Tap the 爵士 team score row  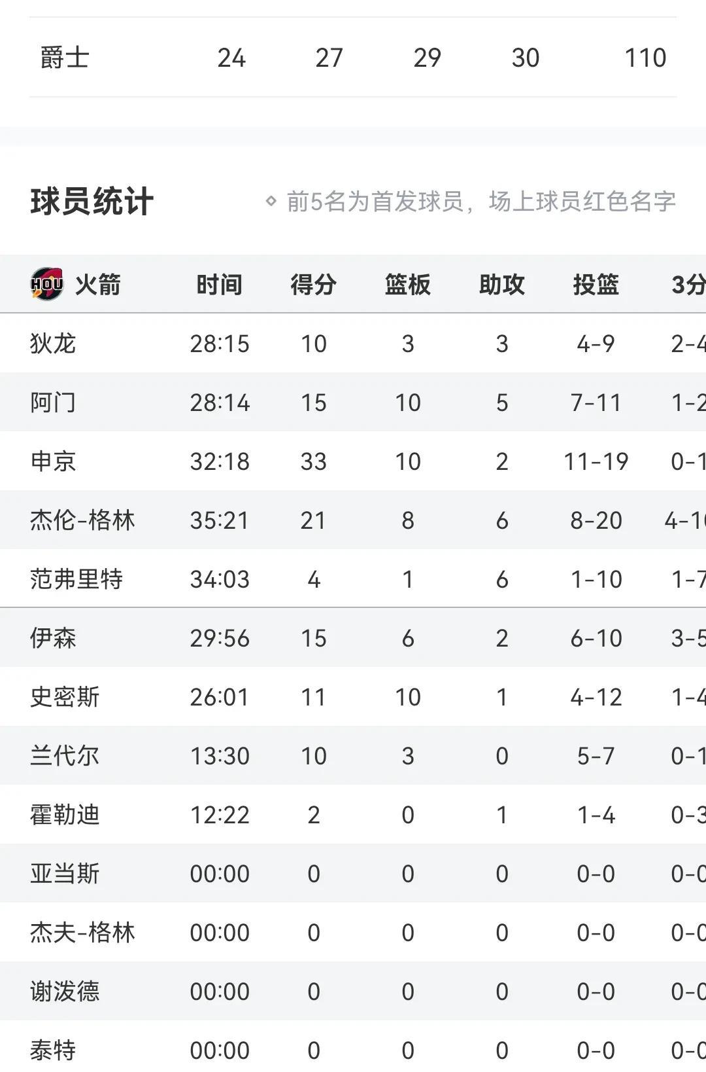coord(353,58)
